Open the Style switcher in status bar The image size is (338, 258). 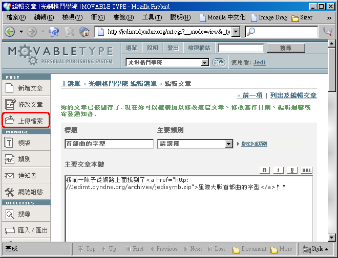click(x=315, y=249)
